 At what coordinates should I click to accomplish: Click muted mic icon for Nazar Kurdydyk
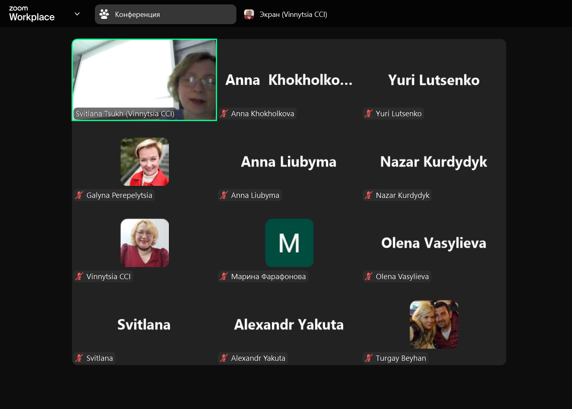point(369,195)
